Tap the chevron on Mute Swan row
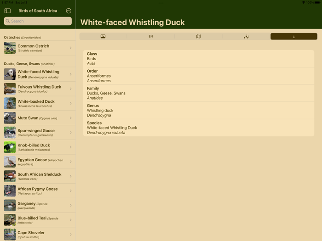 click(71, 118)
